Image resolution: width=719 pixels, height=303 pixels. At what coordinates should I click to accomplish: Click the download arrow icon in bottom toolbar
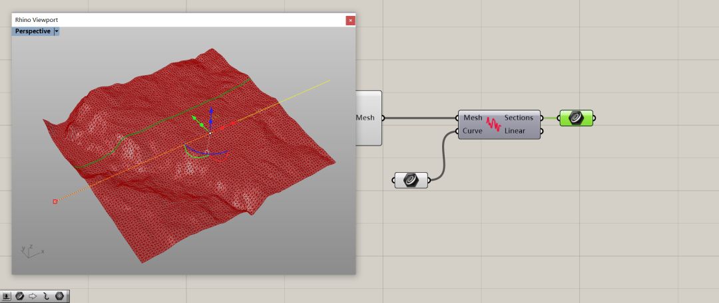coord(7,296)
